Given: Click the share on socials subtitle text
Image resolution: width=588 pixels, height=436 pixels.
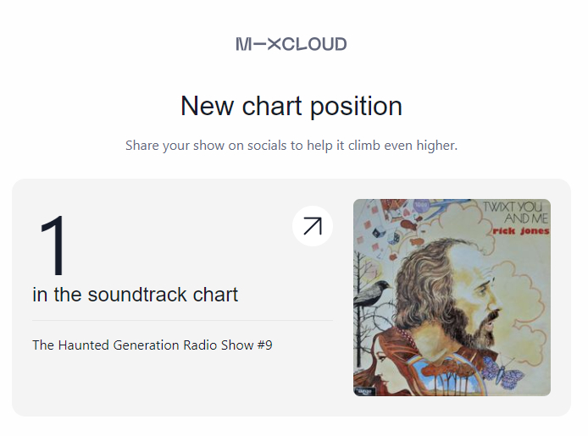Looking at the screenshot, I should coord(291,146).
